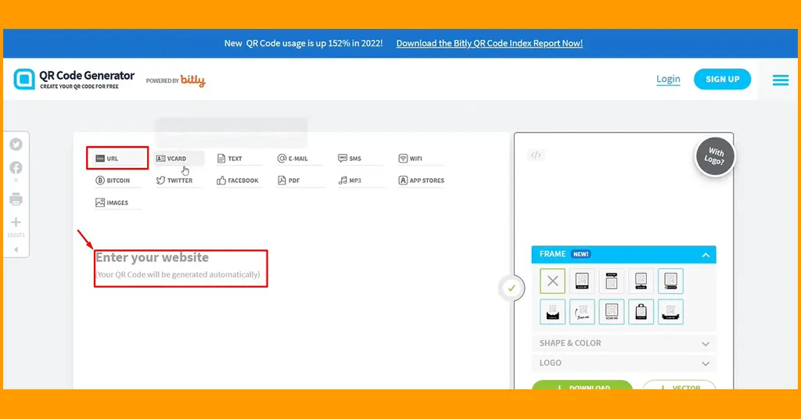Choose the BITCOIN option
801x419 pixels.
click(117, 180)
